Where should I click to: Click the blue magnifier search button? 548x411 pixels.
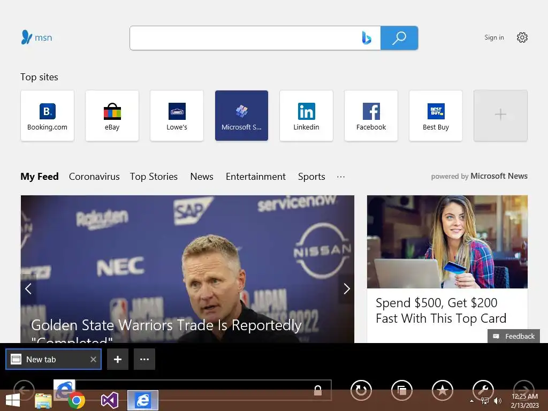pyautogui.click(x=399, y=38)
